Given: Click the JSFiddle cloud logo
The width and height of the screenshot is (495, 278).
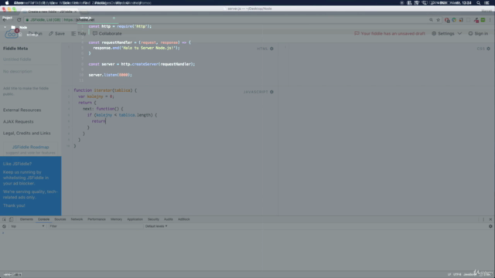Looking at the screenshot, I should click(12, 34).
